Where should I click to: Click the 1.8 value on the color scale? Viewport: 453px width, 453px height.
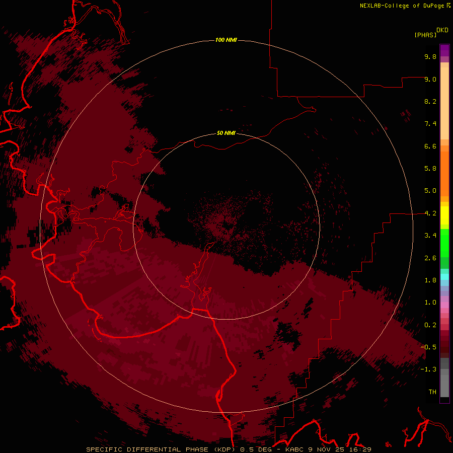pos(430,280)
